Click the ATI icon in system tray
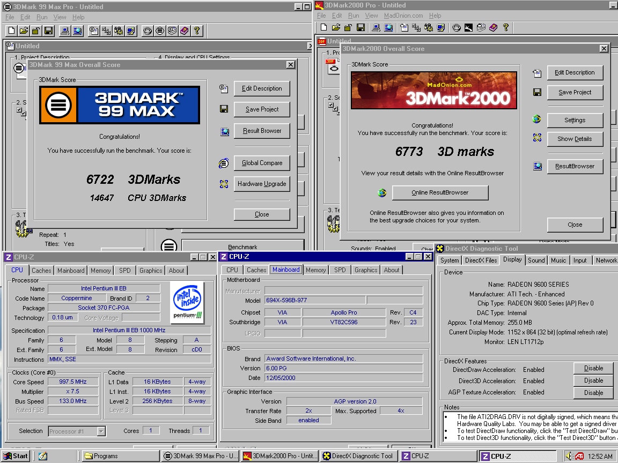 579,456
